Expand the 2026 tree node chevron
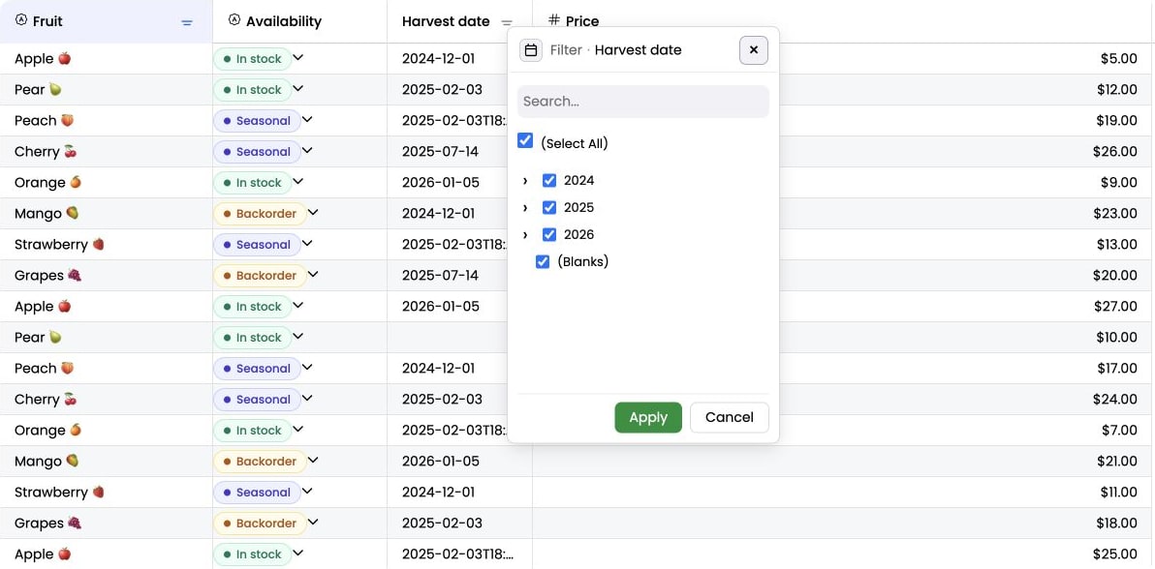Screen dimensions: 1155x569 click(x=525, y=235)
